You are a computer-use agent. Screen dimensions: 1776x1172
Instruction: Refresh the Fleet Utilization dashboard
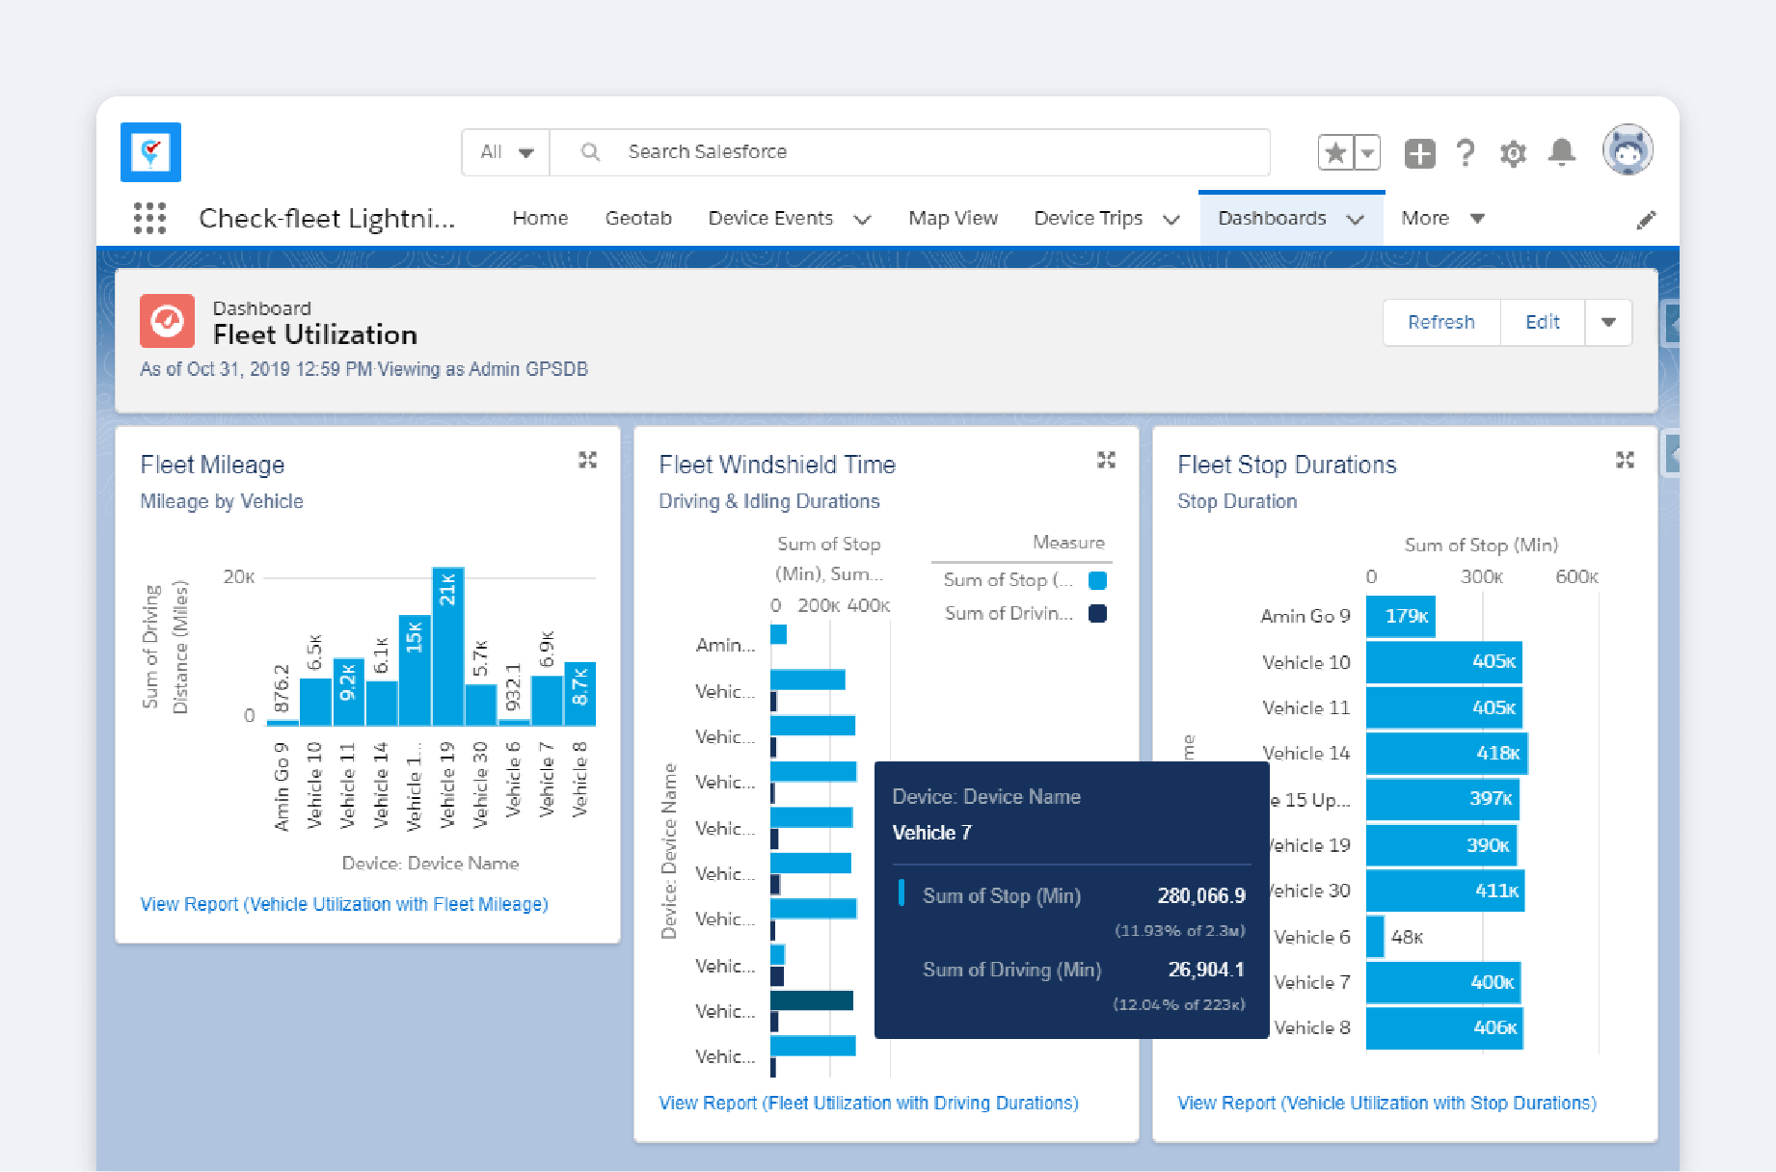coord(1440,322)
